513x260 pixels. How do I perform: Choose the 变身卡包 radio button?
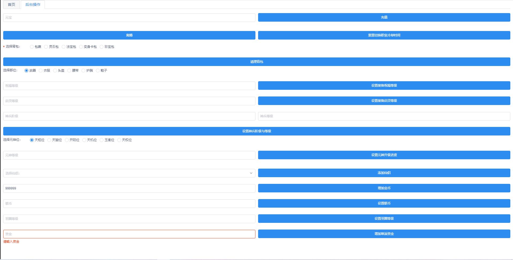81,47
